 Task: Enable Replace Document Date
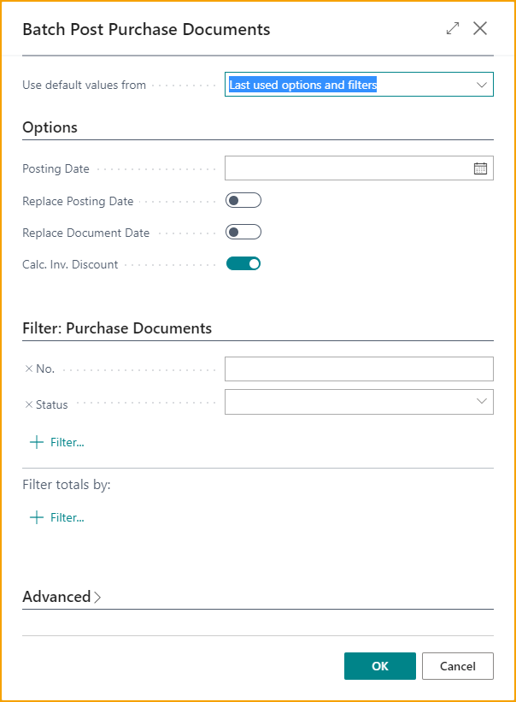tap(243, 231)
